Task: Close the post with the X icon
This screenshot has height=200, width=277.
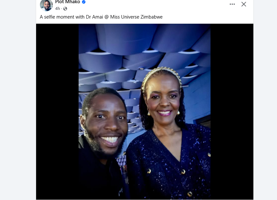Action: pyautogui.click(x=243, y=4)
